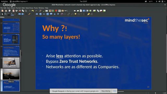This screenshot has height=94, width=167.
Task: Select slide 17 thumbnail
Action: click(11, 28)
